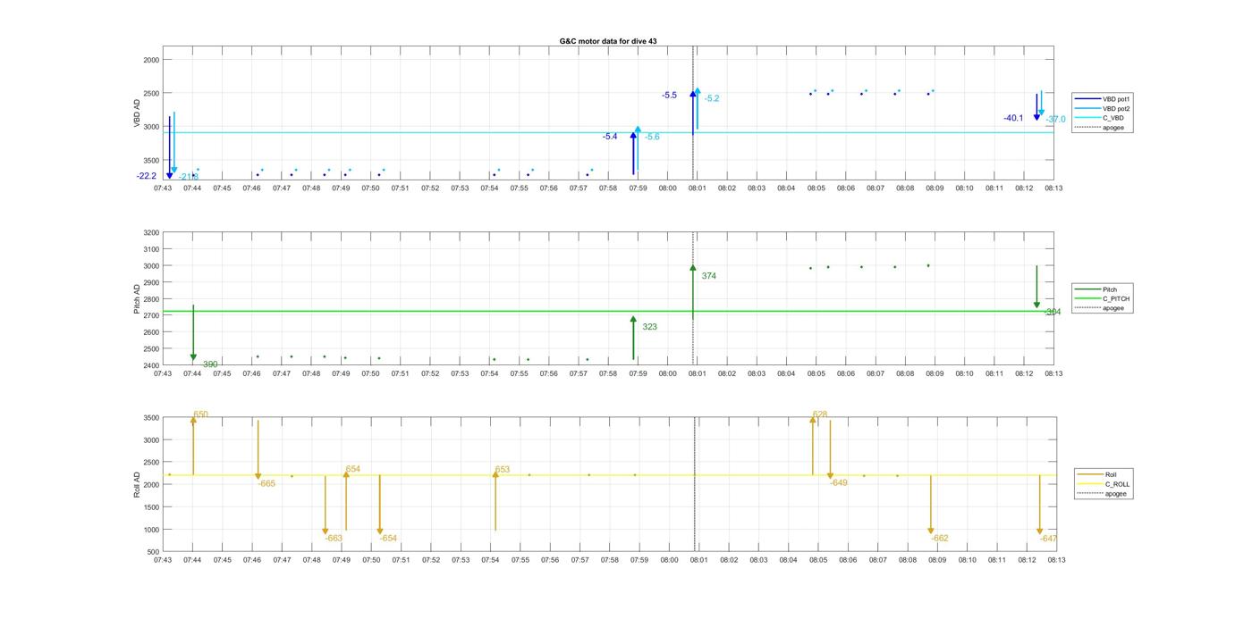Click the "374" pitch annotation
Viewport: 1252px width, 619px height.
(x=709, y=276)
